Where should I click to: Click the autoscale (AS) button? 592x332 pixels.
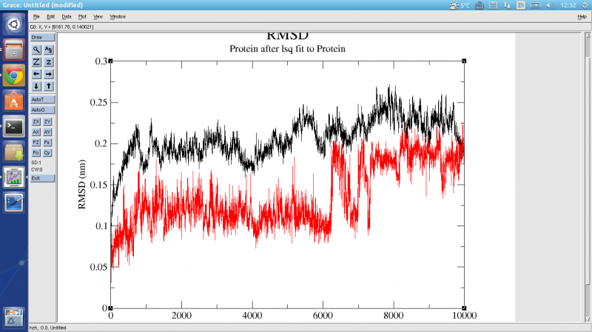pos(48,50)
